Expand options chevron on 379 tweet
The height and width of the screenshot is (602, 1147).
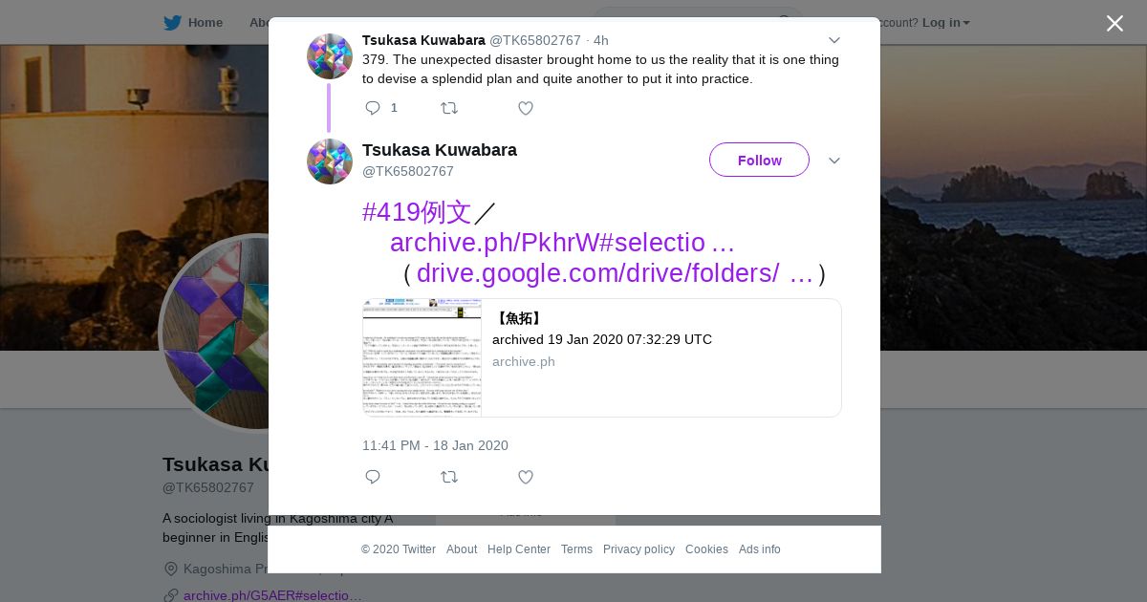click(834, 40)
